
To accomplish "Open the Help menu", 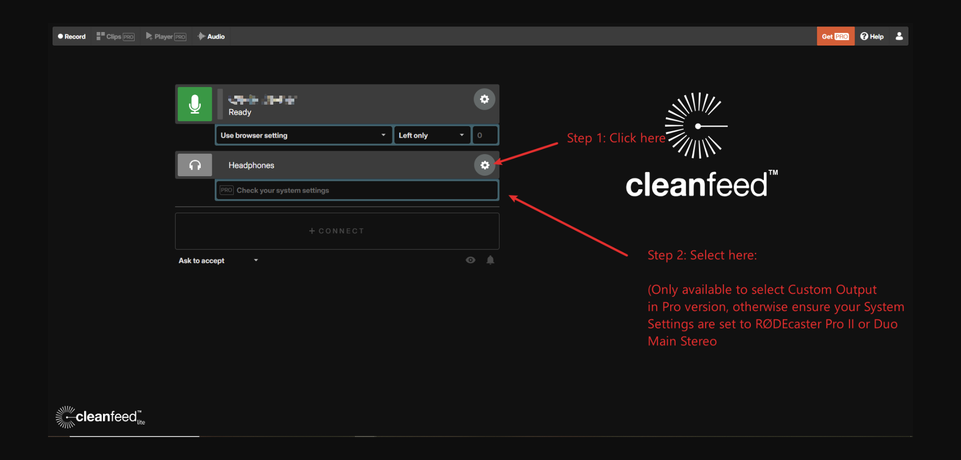I will point(872,37).
